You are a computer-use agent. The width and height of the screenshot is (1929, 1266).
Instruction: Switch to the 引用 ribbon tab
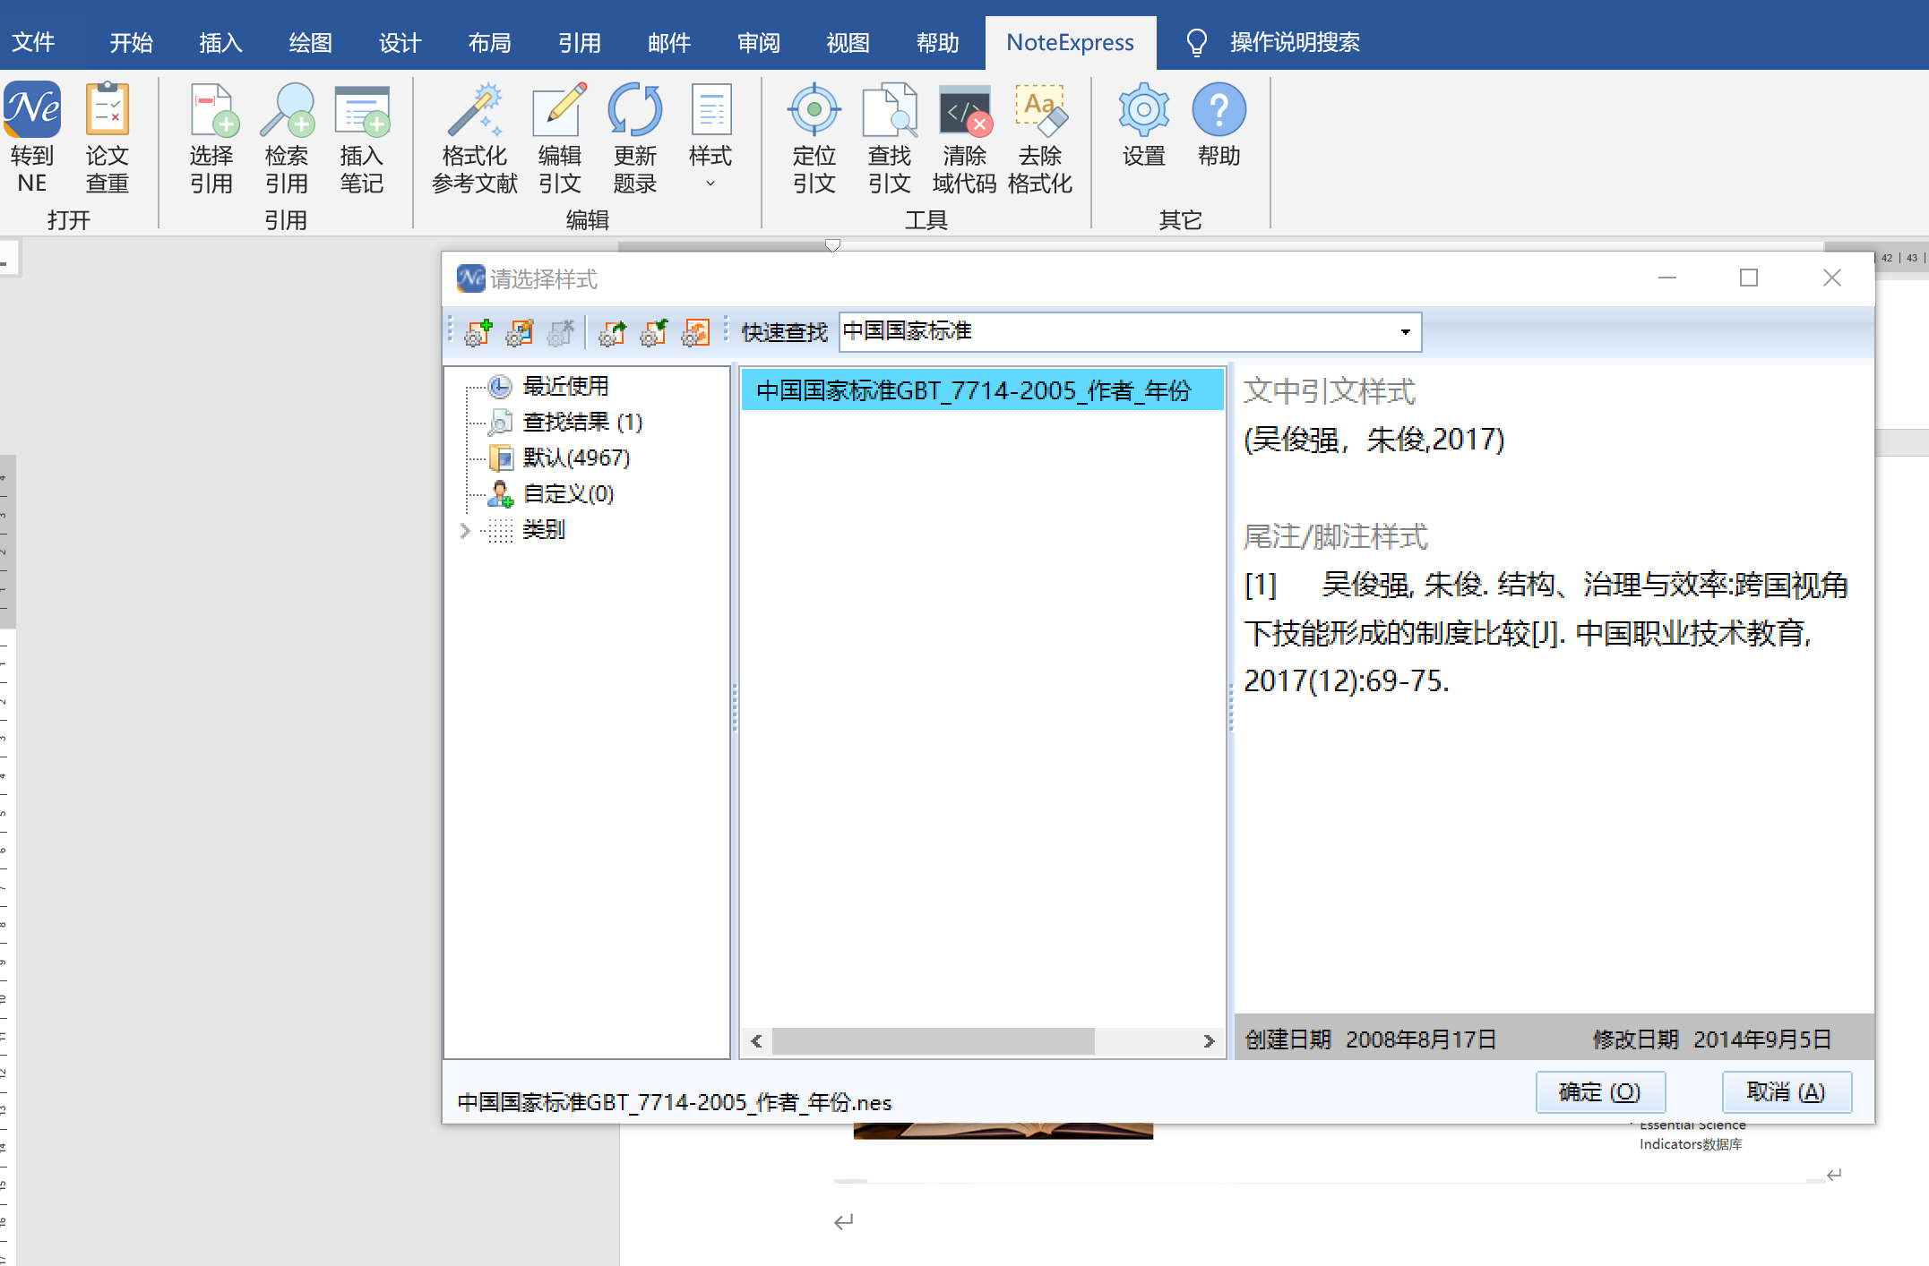[579, 42]
